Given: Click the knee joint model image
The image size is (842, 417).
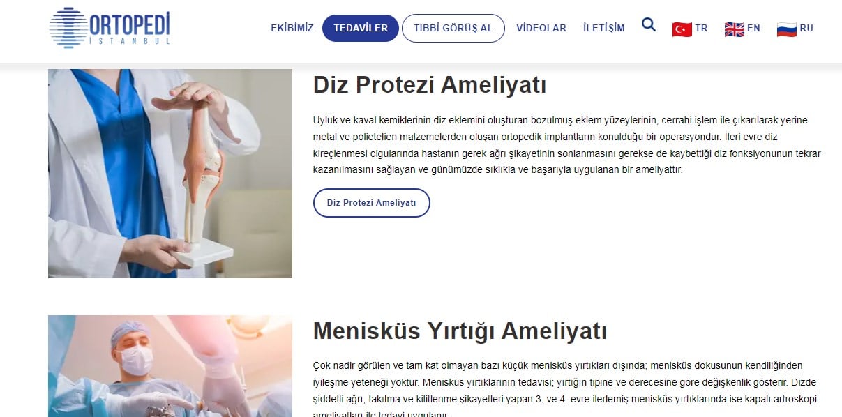Looking at the screenshot, I should (170, 174).
